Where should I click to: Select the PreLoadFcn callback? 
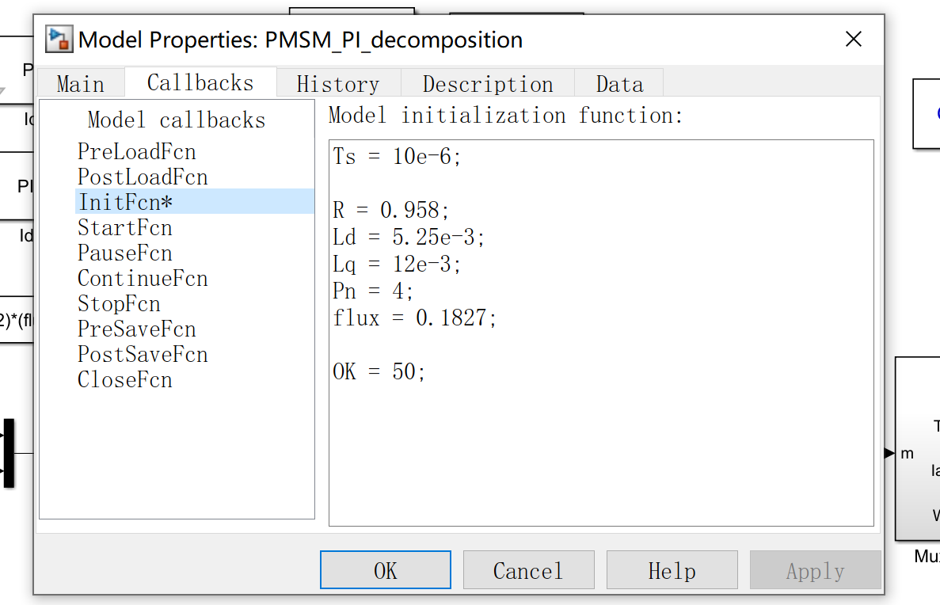(x=136, y=151)
